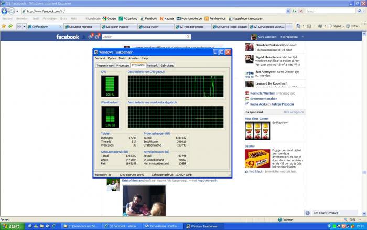Click the page vertical scrollbar down arrow
Screen dimensions: 367x230
tap(364, 214)
